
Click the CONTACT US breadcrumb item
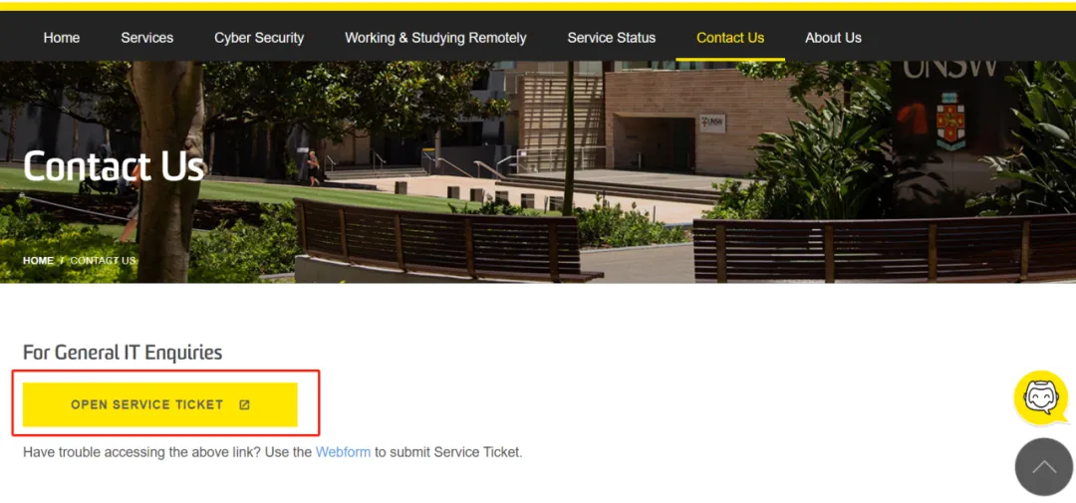click(103, 261)
